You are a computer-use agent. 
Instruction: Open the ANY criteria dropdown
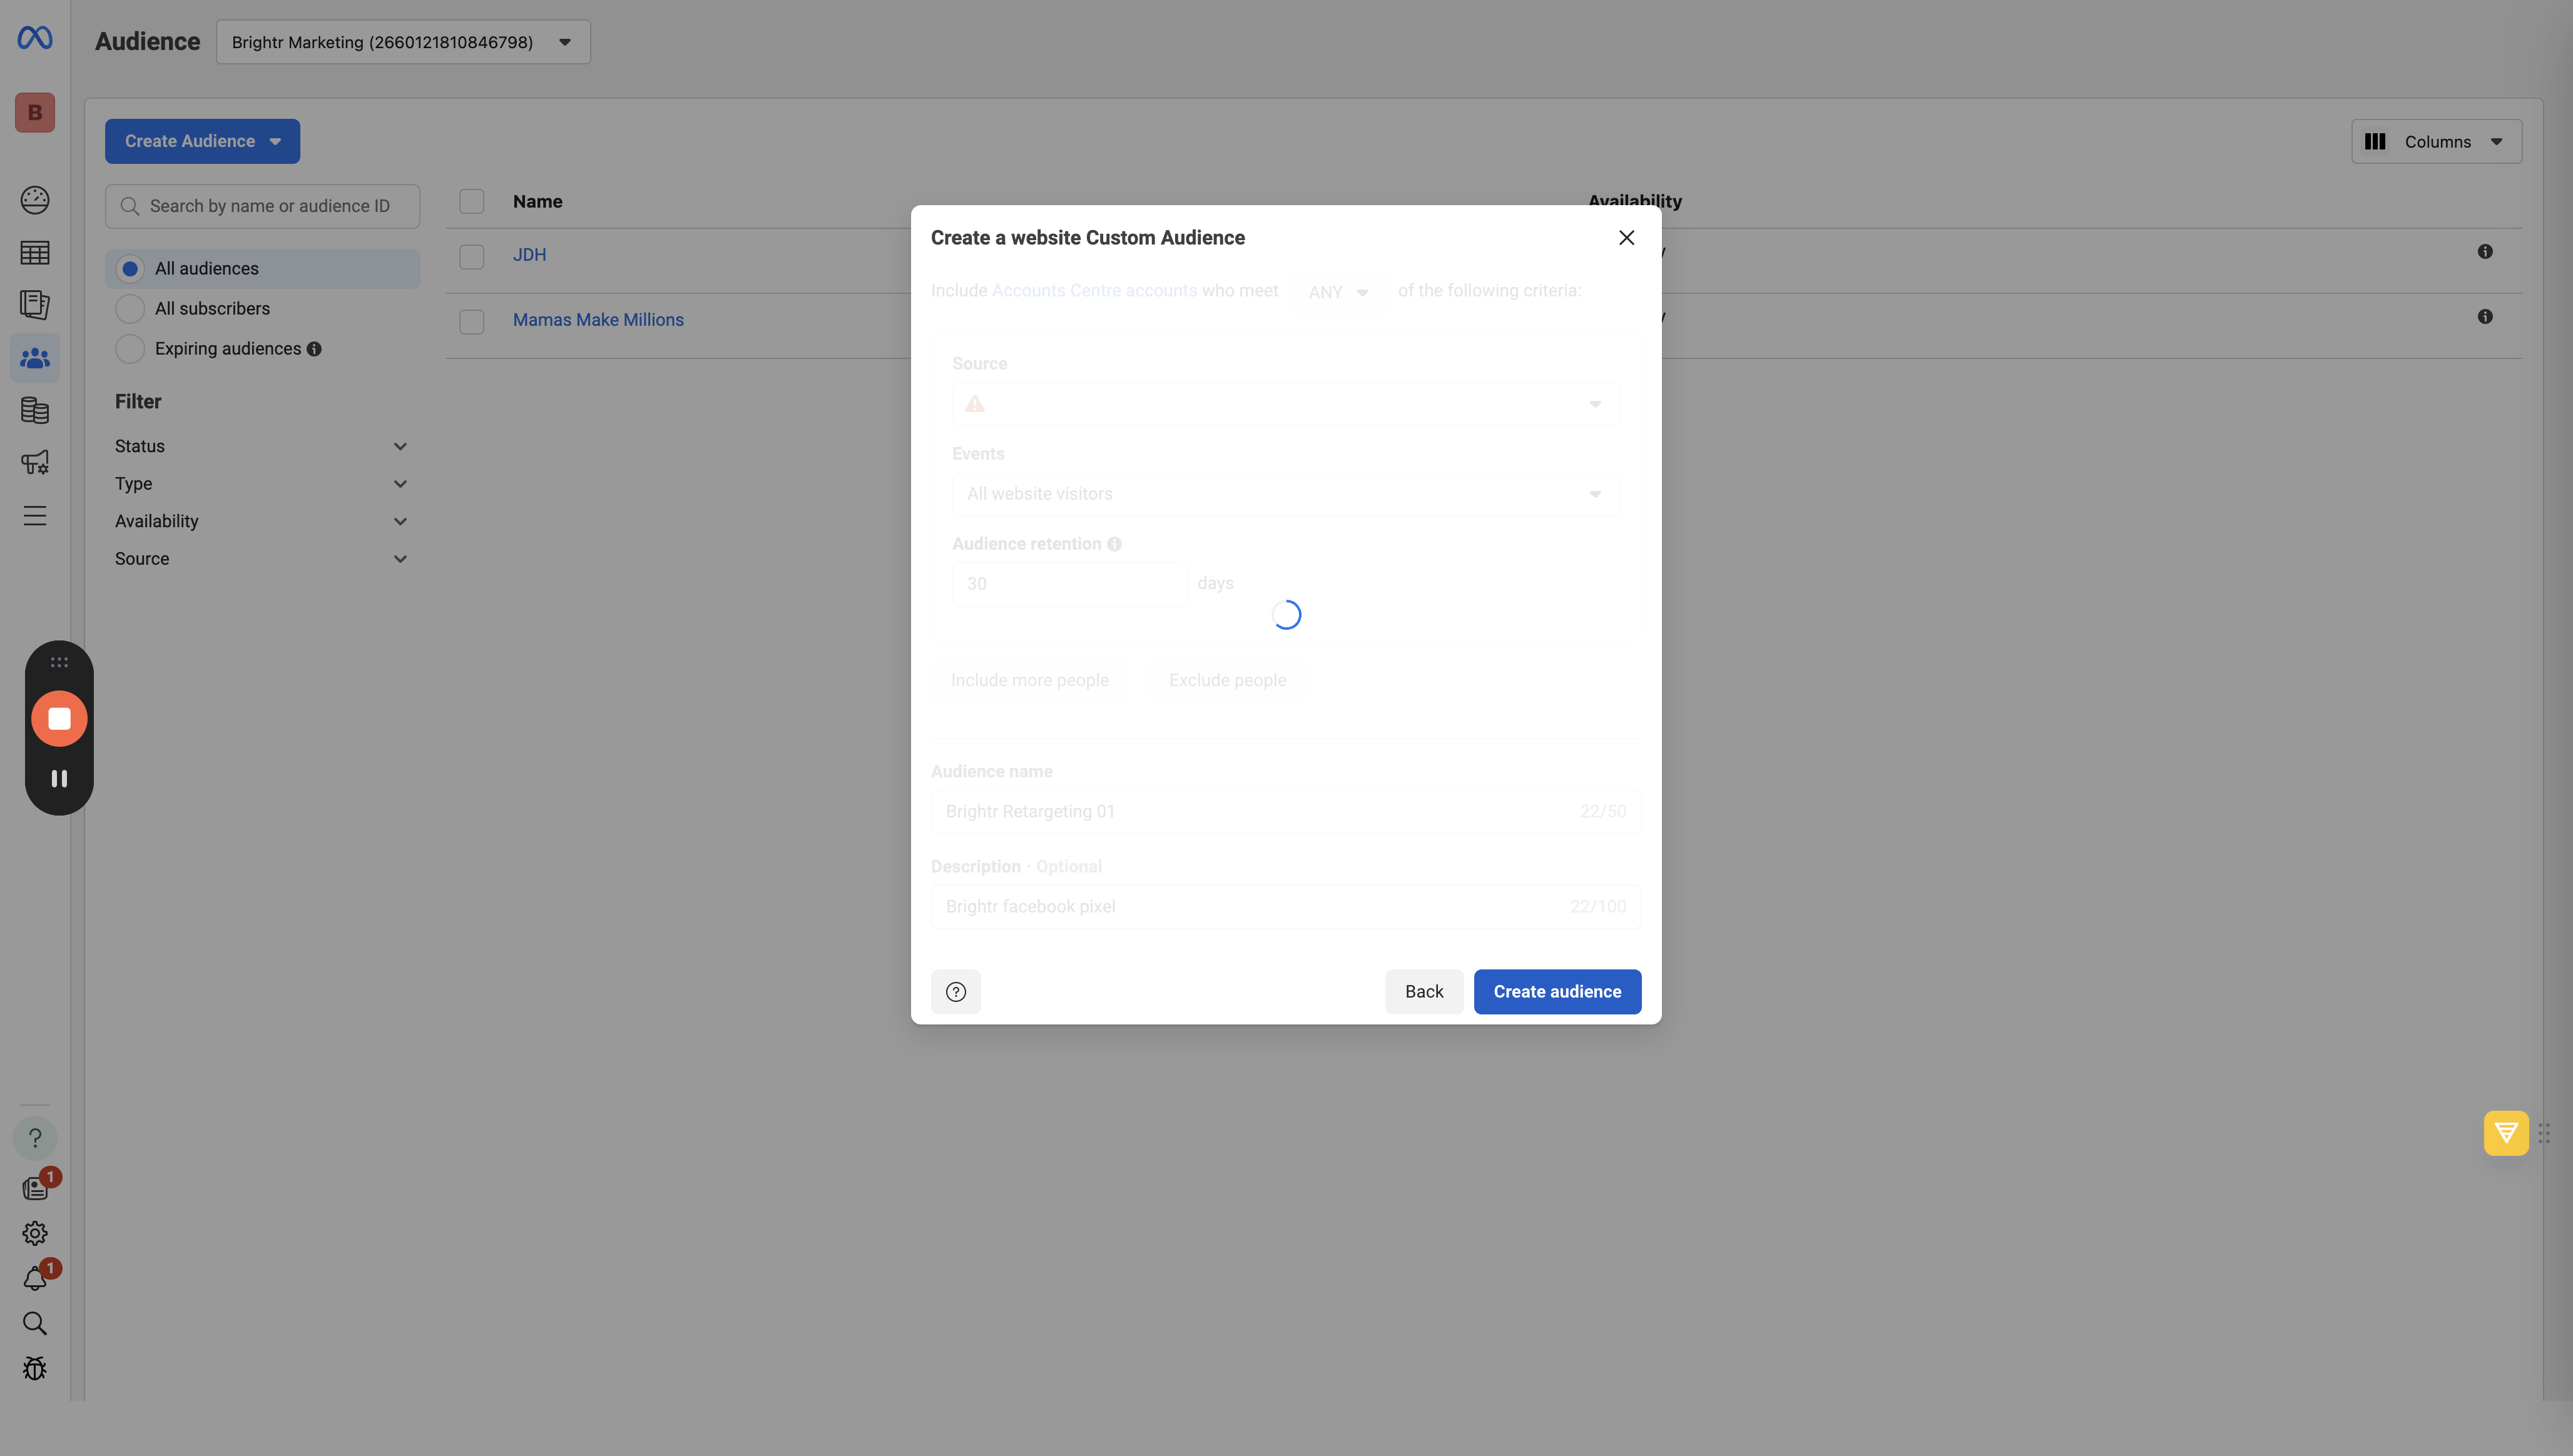click(x=1338, y=292)
